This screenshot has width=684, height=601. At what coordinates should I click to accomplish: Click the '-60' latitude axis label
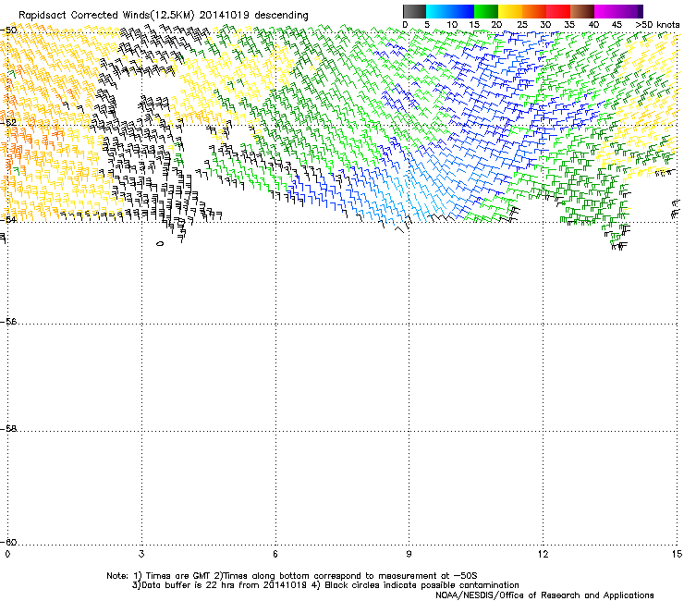pyautogui.click(x=8, y=542)
